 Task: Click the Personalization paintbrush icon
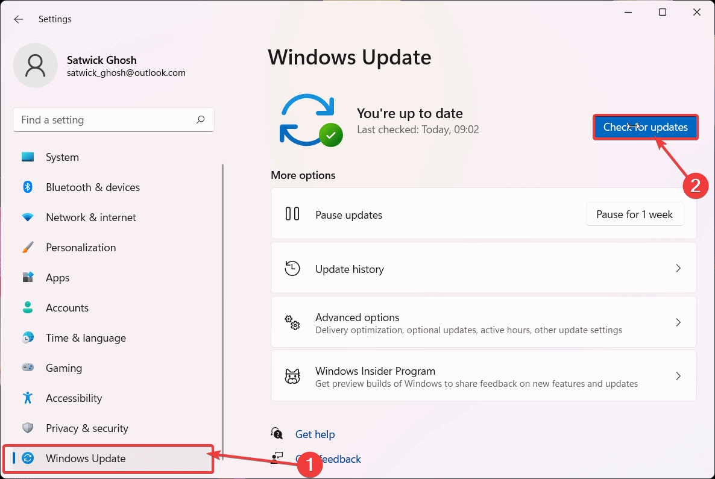pyautogui.click(x=28, y=248)
